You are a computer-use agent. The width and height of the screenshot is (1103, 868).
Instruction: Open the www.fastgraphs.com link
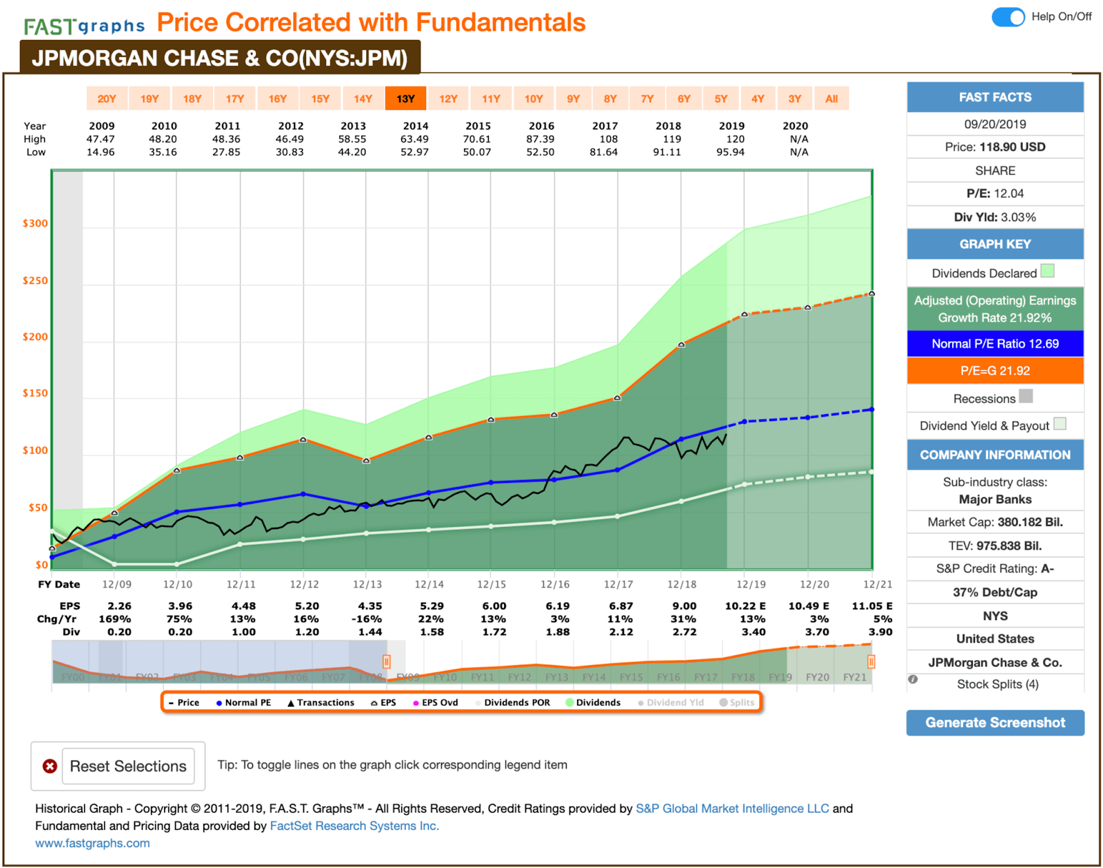click(92, 843)
